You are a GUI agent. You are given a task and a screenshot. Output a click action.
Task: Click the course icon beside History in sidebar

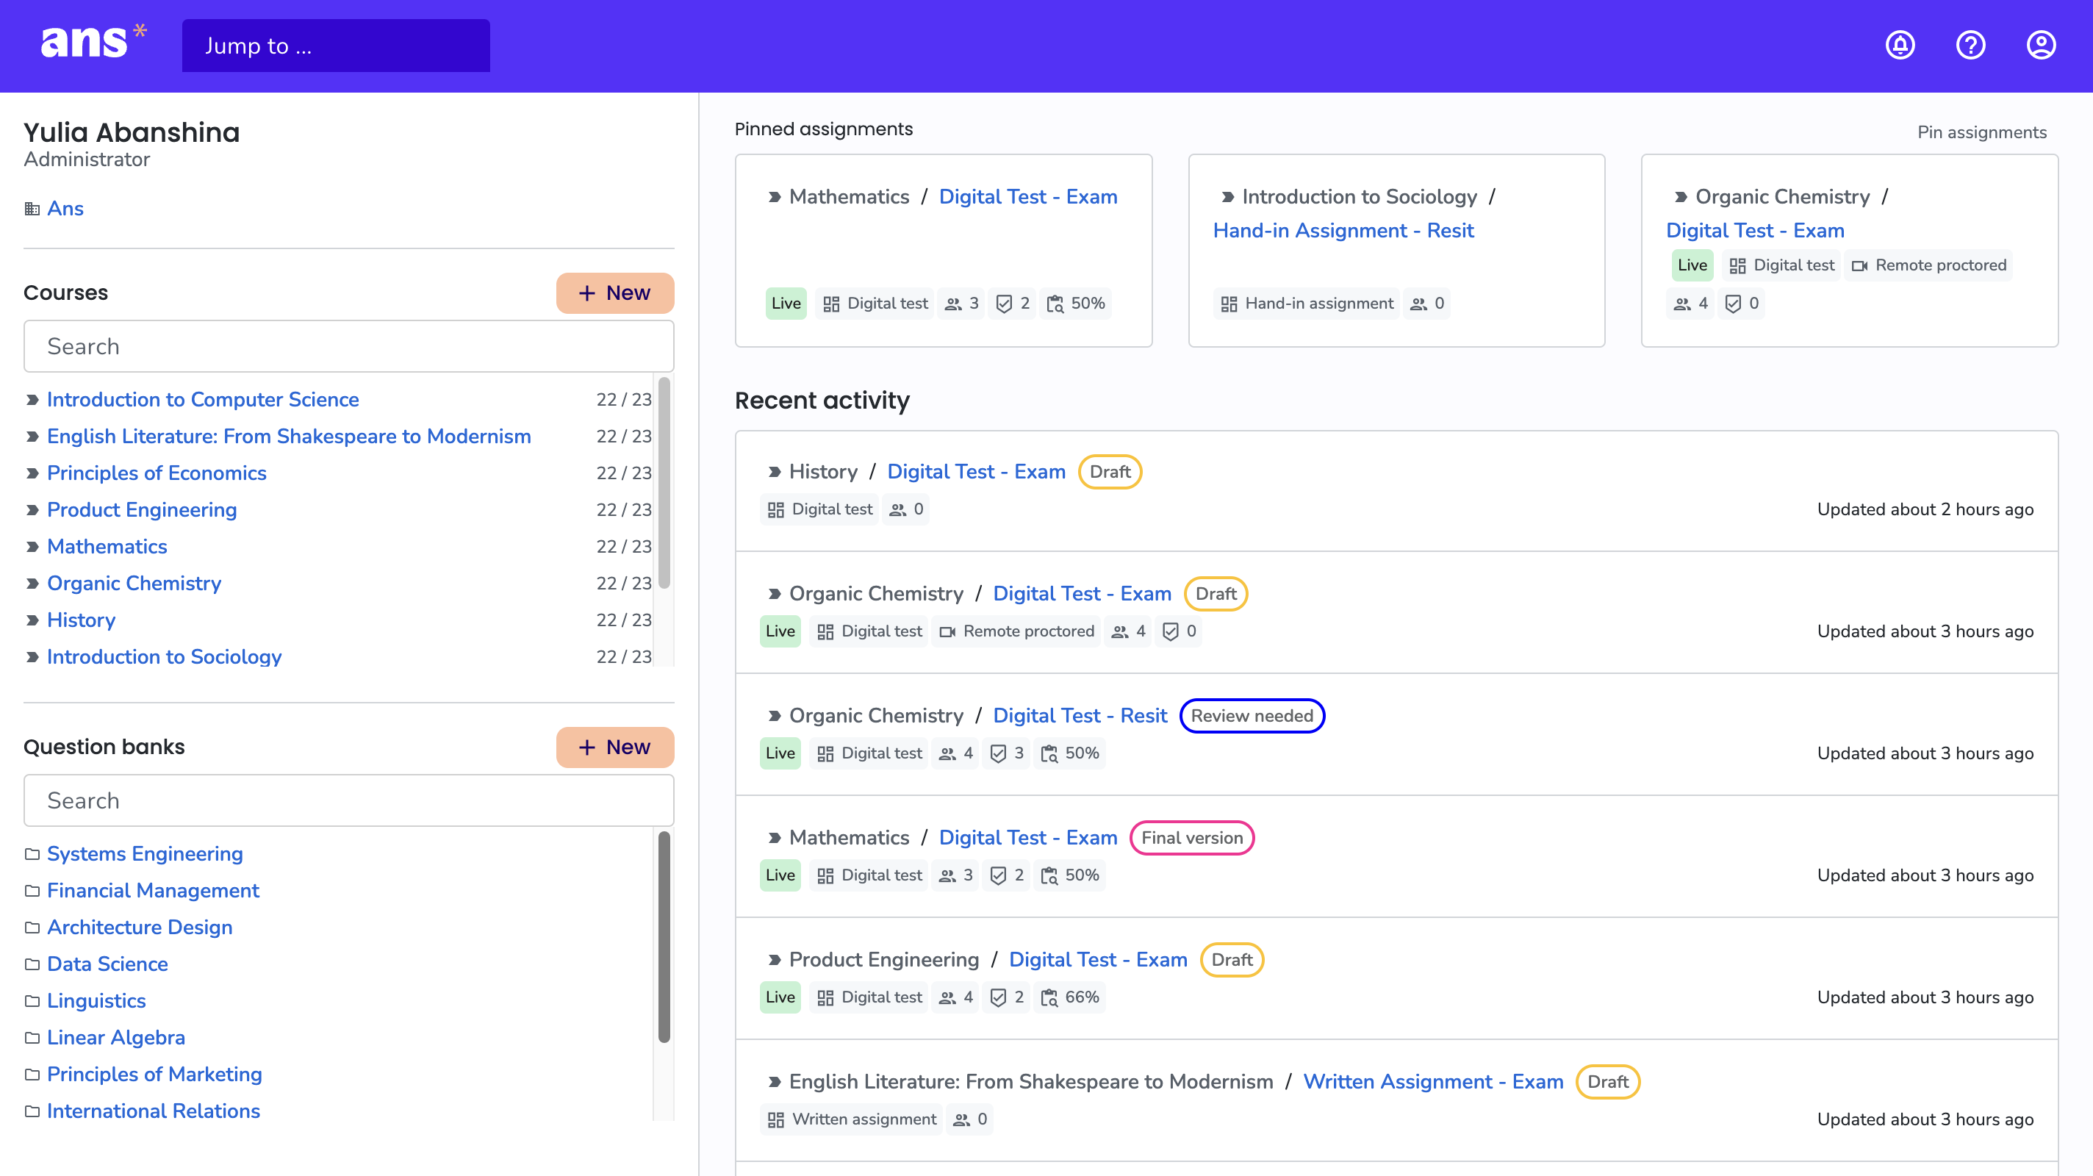32,620
